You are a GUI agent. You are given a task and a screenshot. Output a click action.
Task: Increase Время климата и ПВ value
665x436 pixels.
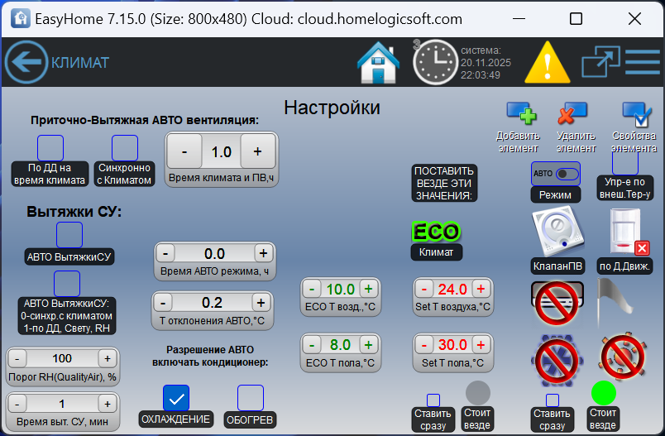(x=257, y=151)
